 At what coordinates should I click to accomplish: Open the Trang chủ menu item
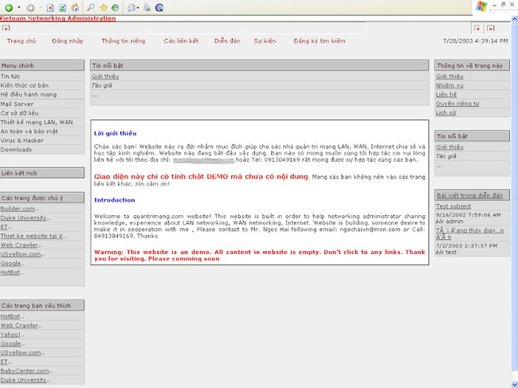(x=22, y=41)
